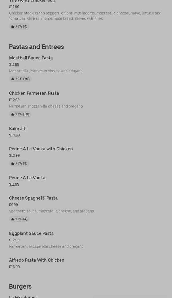Click the Pastas and Entrees section heading
This screenshot has height=298, width=172.
click(x=36, y=47)
